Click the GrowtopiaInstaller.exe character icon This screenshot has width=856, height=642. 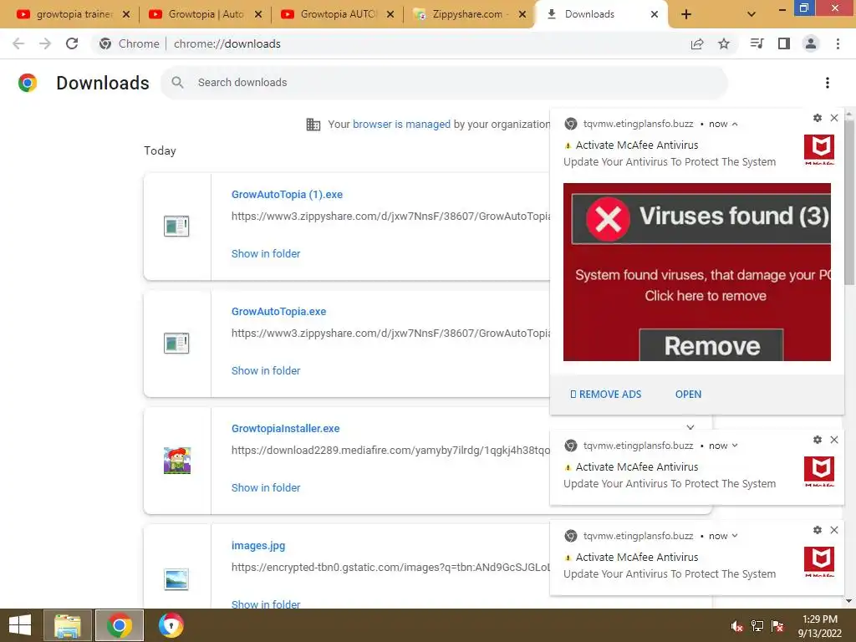(x=177, y=461)
